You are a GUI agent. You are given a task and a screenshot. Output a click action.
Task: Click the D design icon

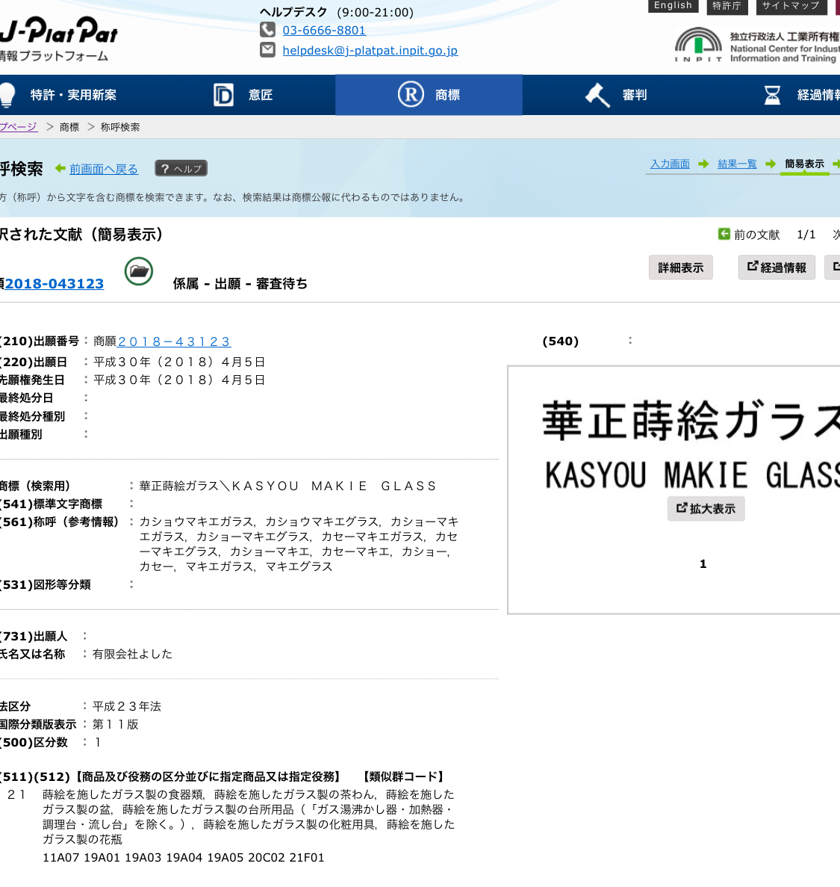(x=223, y=95)
